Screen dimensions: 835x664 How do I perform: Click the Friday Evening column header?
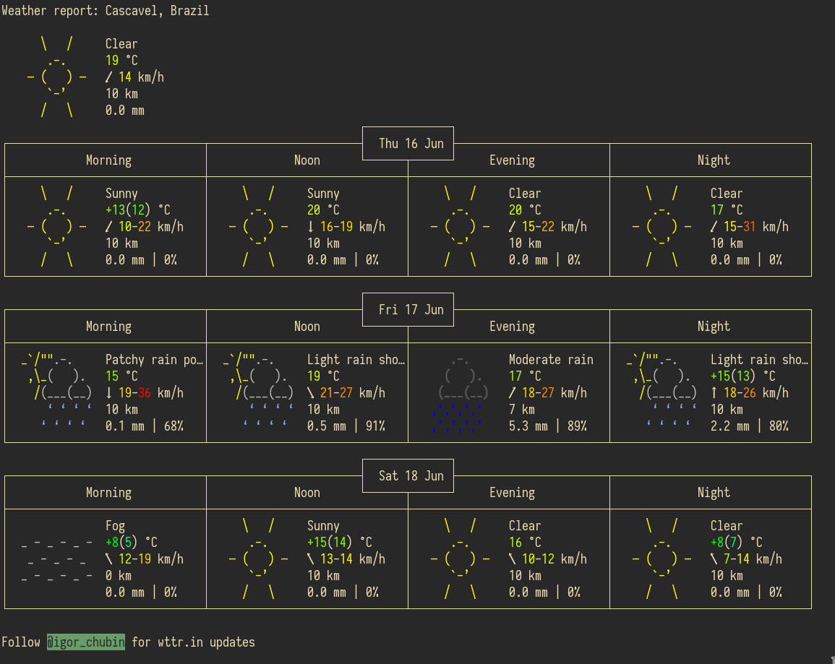(x=513, y=326)
